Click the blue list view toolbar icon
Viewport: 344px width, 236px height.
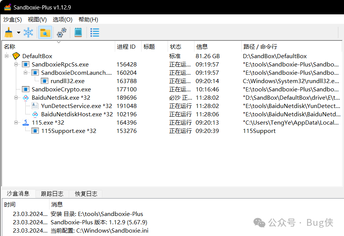[x=94, y=32]
